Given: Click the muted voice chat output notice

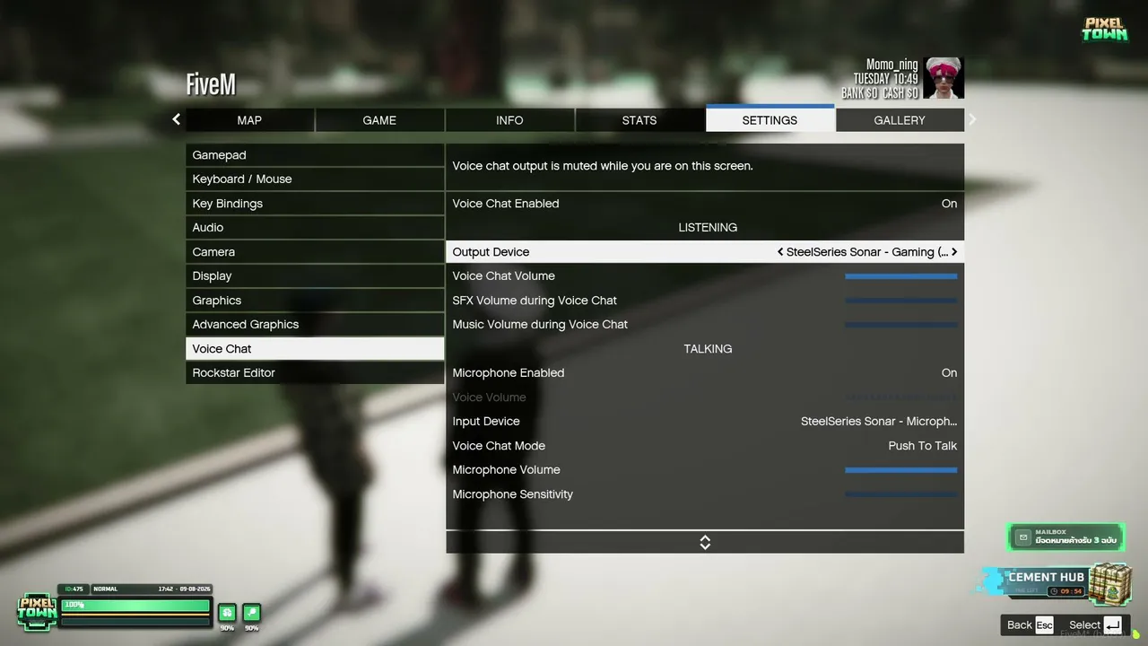Looking at the screenshot, I should 603,166.
